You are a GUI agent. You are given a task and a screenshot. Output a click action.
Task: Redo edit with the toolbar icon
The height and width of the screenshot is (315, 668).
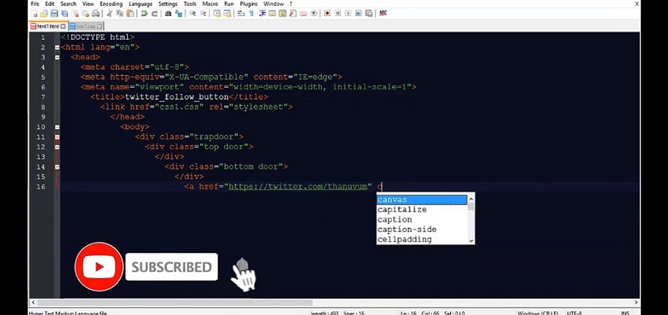(155, 14)
